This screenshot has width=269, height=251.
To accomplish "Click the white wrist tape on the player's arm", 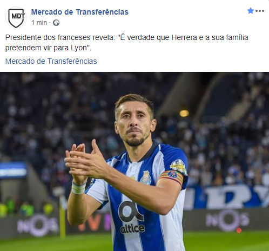I will (78, 188).
